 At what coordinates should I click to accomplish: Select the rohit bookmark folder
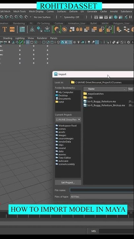[x=60, y=102]
